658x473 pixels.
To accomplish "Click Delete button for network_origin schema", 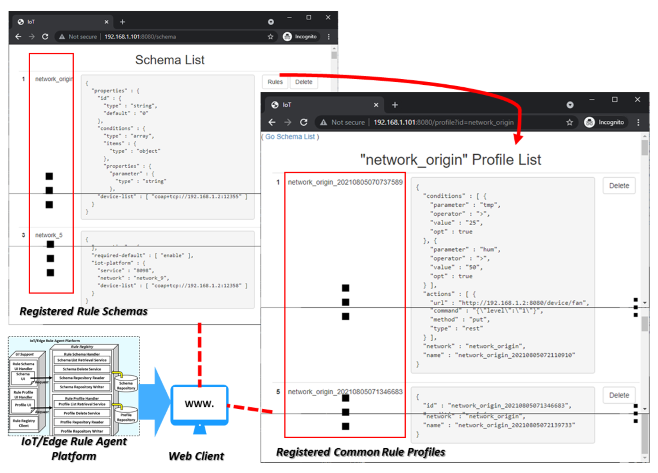I will click(303, 82).
